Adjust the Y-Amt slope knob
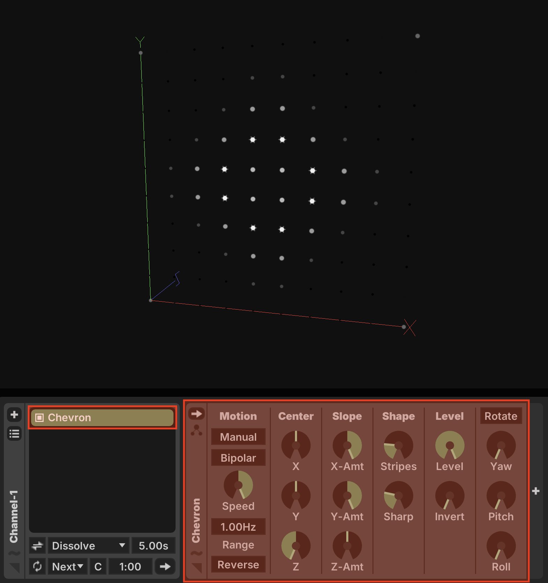548x583 pixels. click(x=347, y=495)
